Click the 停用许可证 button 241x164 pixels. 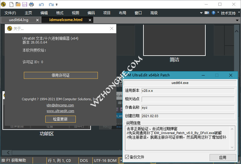61,75
